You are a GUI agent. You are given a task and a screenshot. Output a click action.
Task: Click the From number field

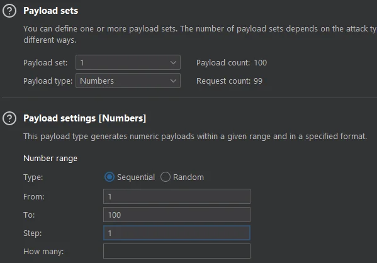[177, 196]
